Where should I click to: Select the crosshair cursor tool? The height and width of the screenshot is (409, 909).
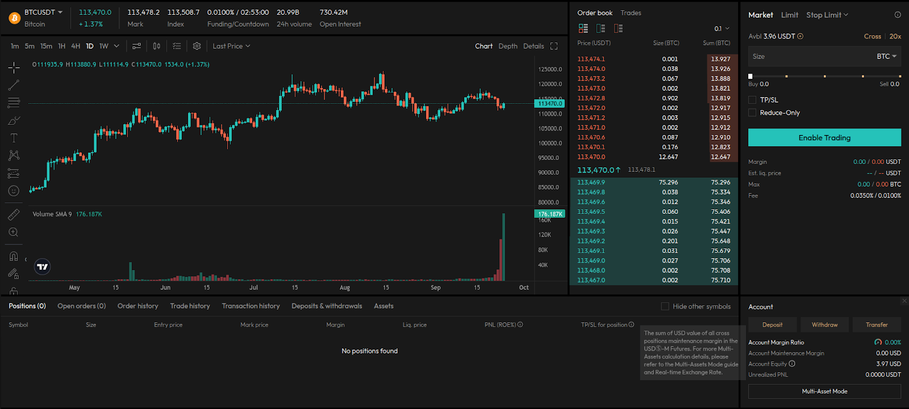[14, 68]
